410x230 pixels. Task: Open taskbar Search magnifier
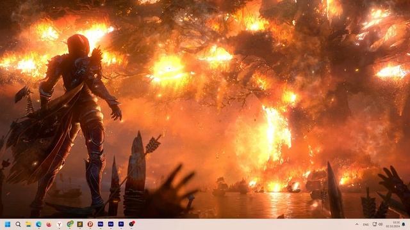point(18,224)
